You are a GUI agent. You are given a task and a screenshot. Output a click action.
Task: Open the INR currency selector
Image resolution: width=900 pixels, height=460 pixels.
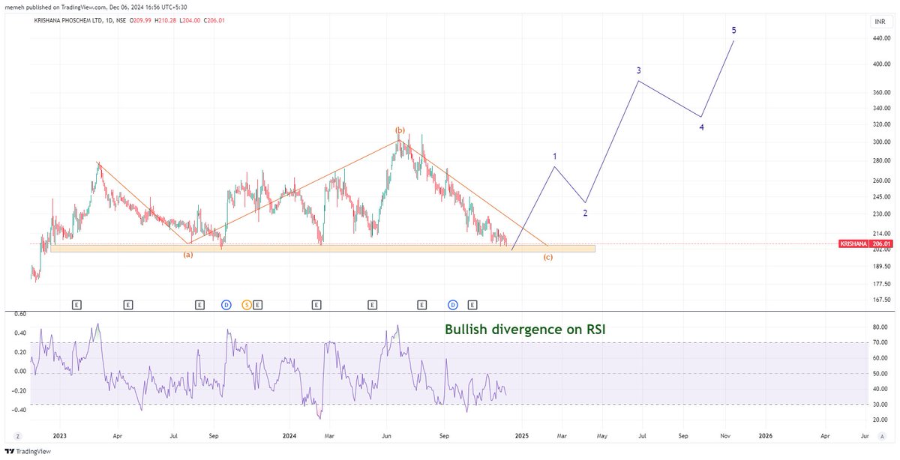click(880, 21)
